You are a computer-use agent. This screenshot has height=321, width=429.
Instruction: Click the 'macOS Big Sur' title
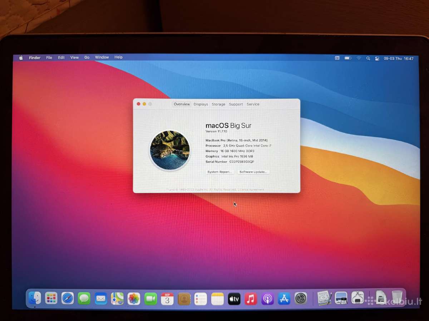coord(228,126)
